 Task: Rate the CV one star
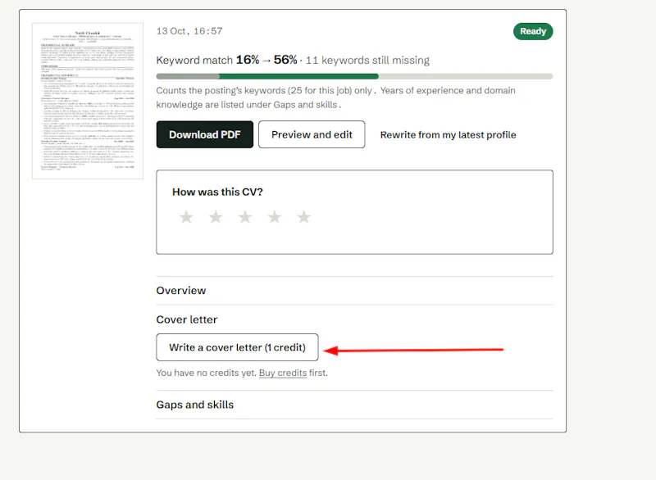coord(186,217)
